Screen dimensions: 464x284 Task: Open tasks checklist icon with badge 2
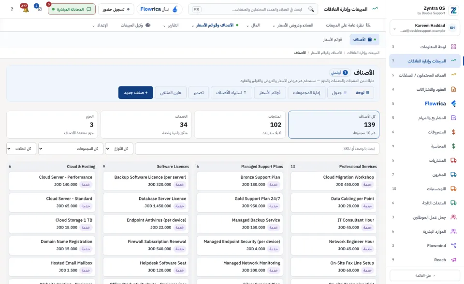click(39, 9)
